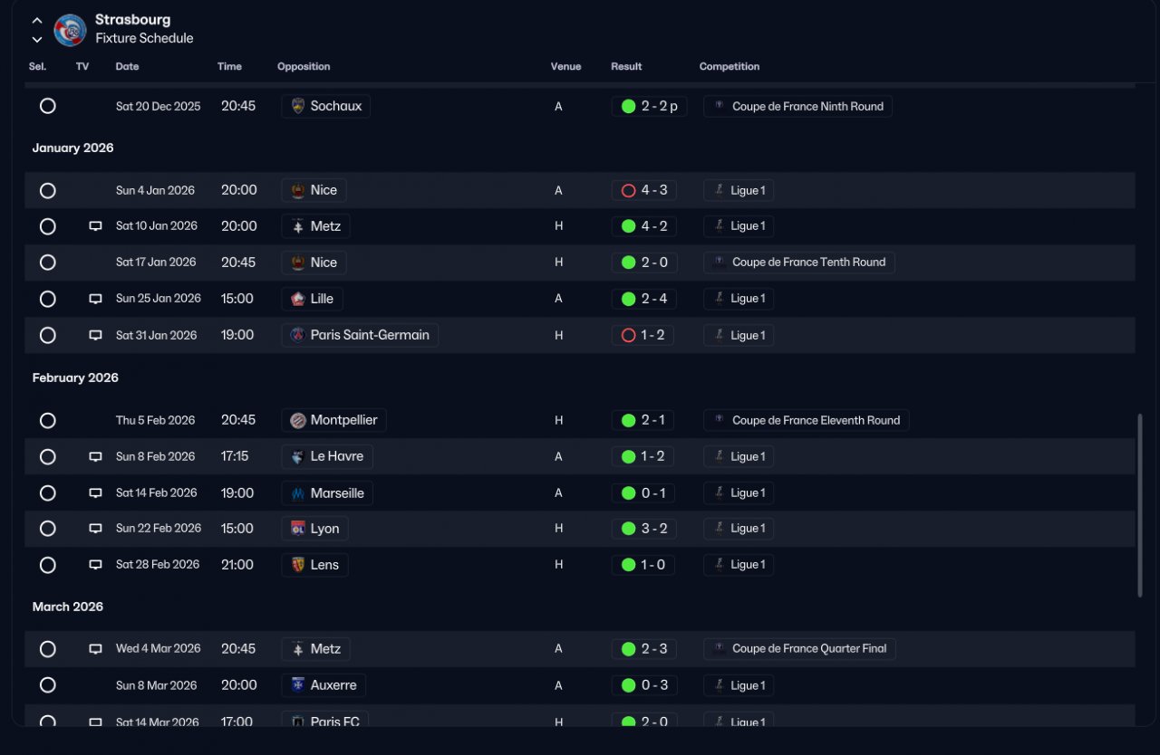Click the Marseille club logo
Image resolution: width=1160 pixels, height=755 pixels.
(297, 493)
